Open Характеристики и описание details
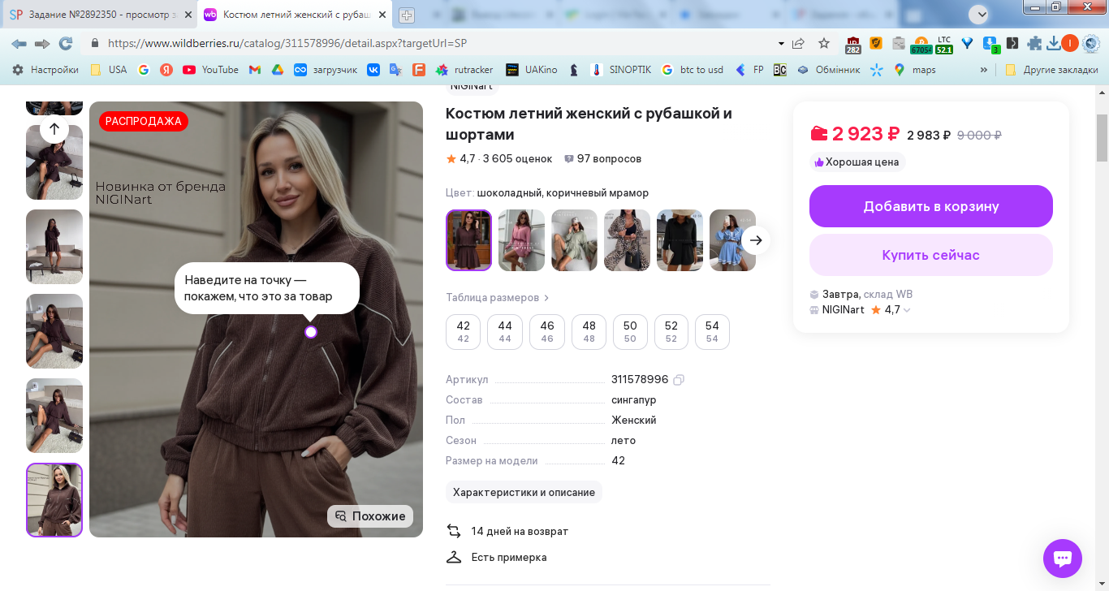Viewport: 1109px width, 591px height. pos(524,492)
